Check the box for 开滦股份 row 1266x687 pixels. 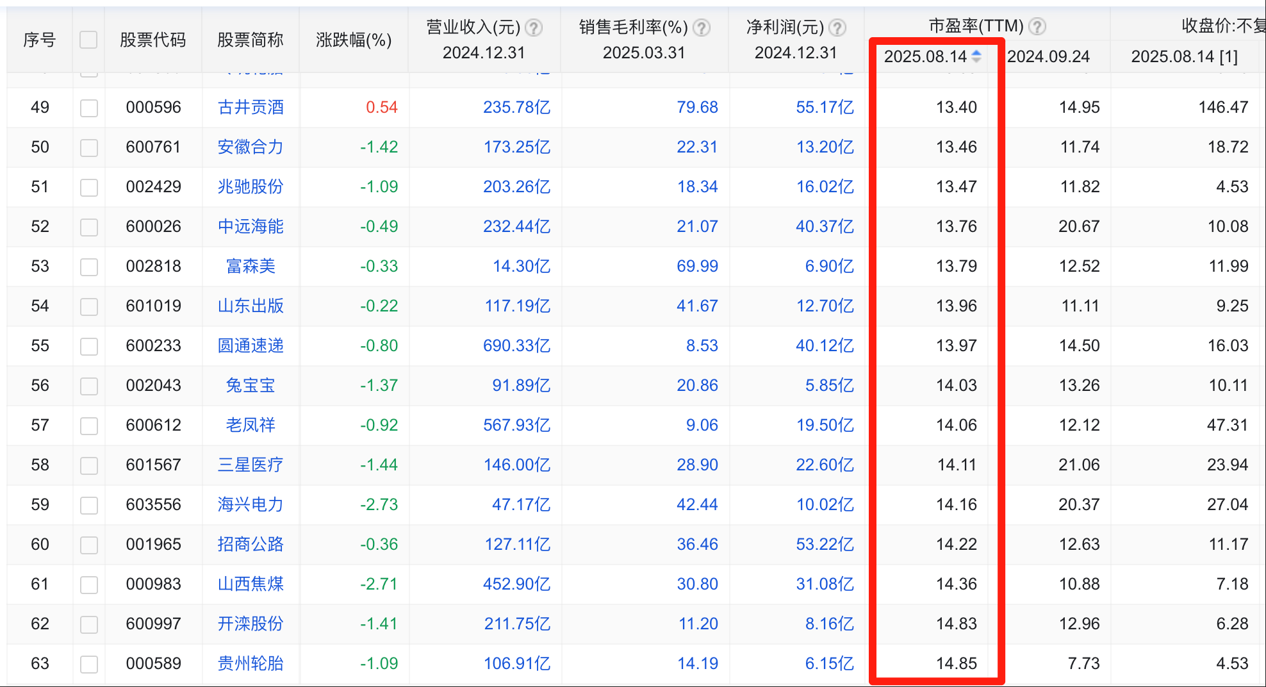tap(89, 624)
